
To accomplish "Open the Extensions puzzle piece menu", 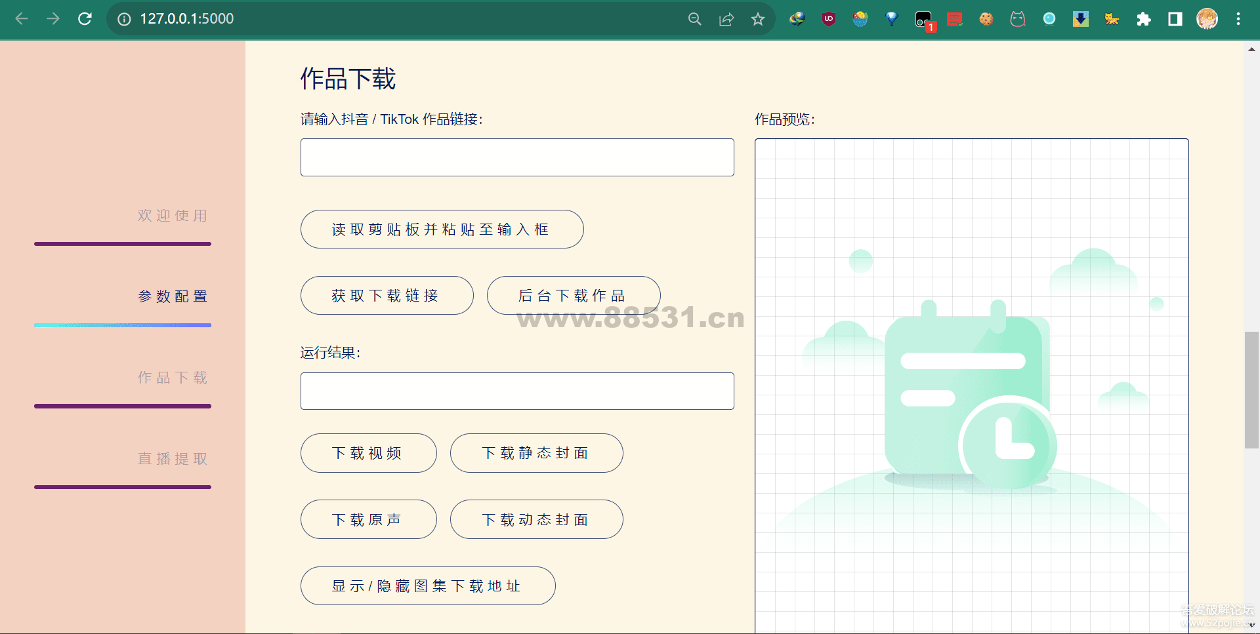I will point(1144,19).
